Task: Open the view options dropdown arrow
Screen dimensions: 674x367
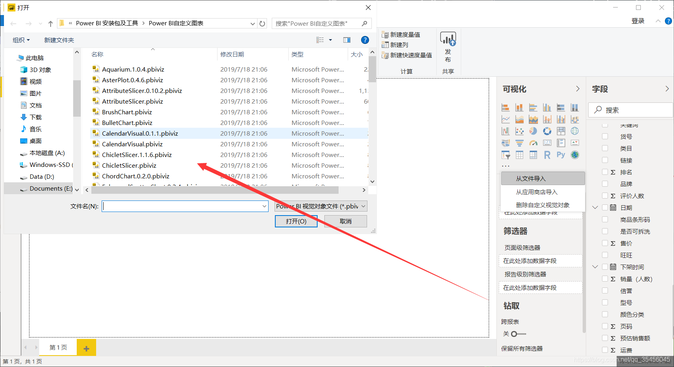Action: click(x=330, y=40)
